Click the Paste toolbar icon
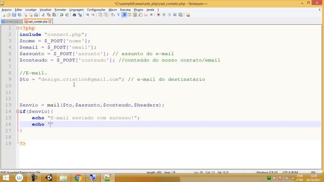This screenshot has height=182, width=324. click(54, 15)
